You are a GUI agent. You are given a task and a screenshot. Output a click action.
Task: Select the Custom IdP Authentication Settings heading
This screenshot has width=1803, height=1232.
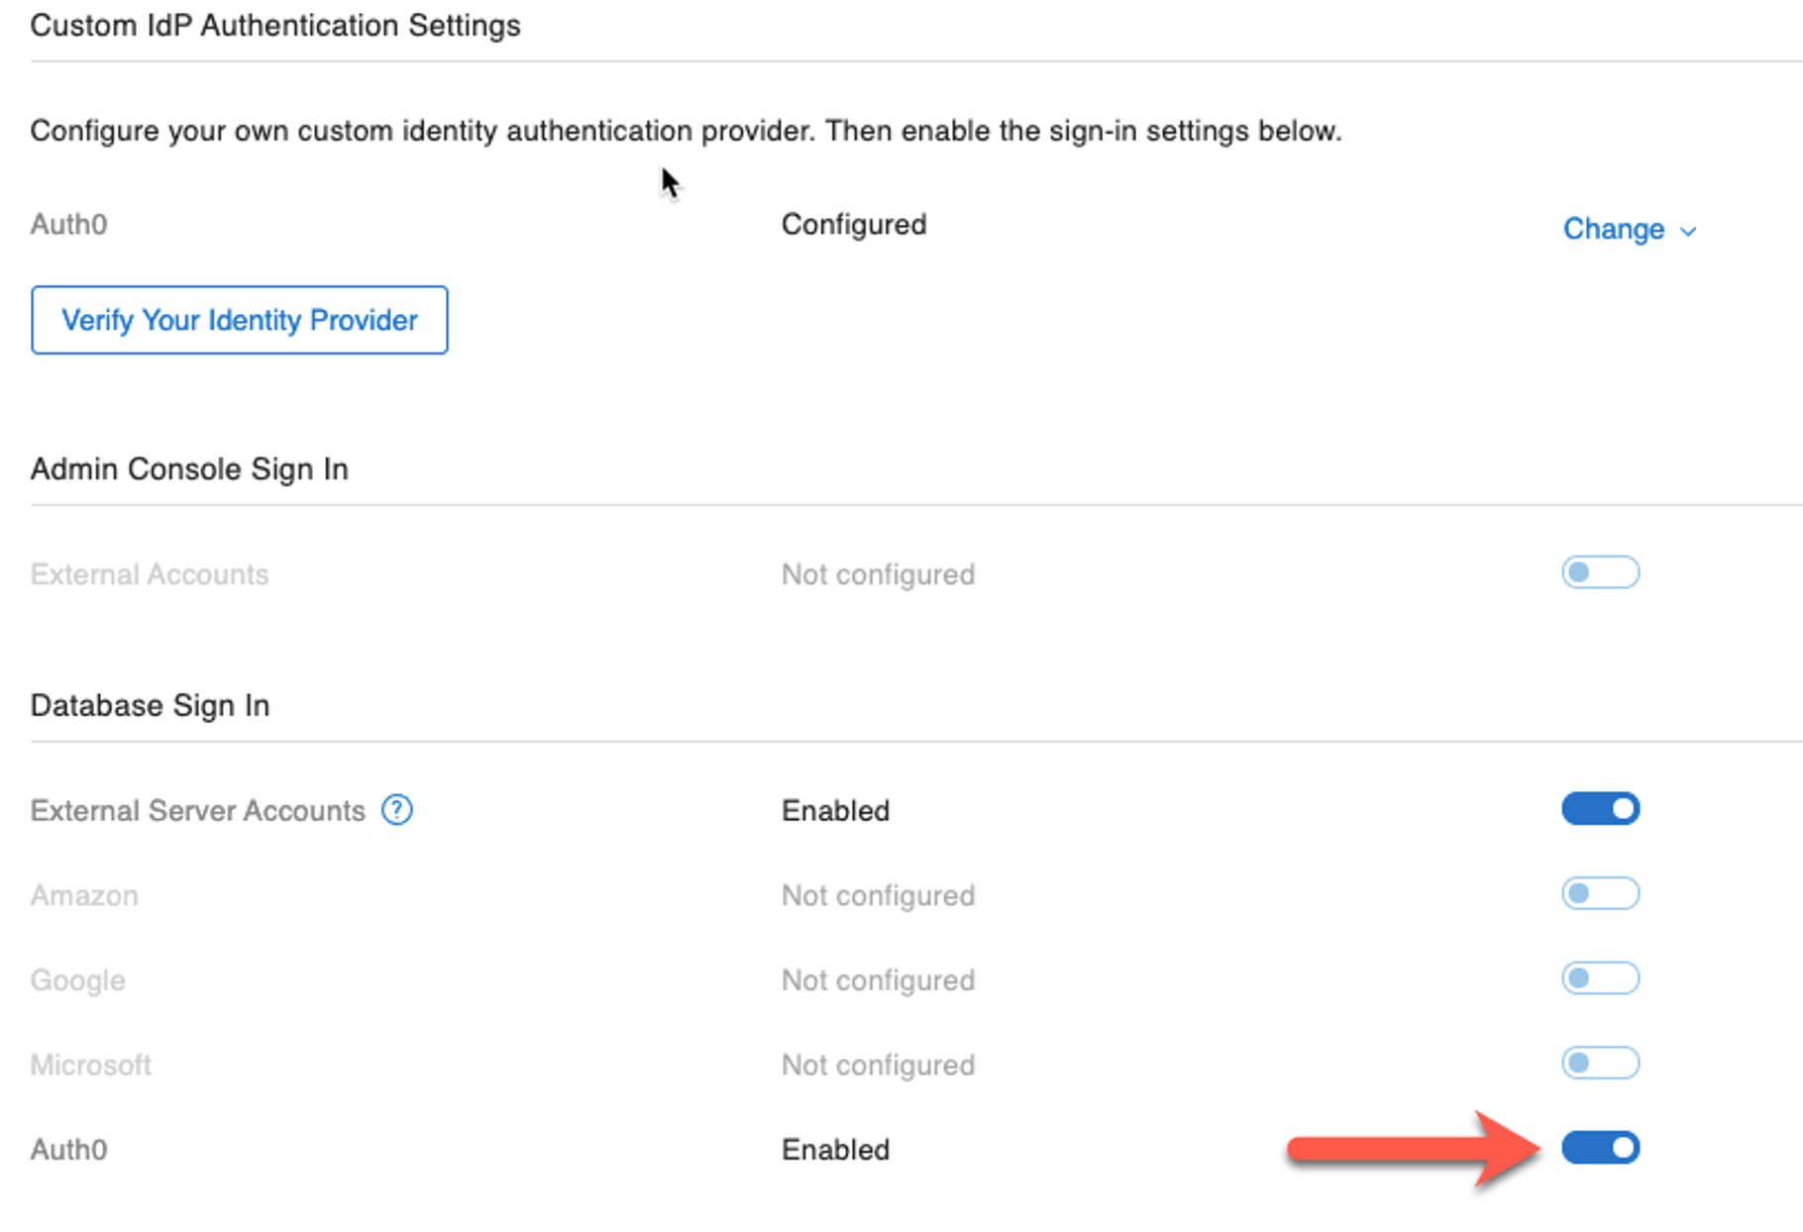pyautogui.click(x=275, y=26)
